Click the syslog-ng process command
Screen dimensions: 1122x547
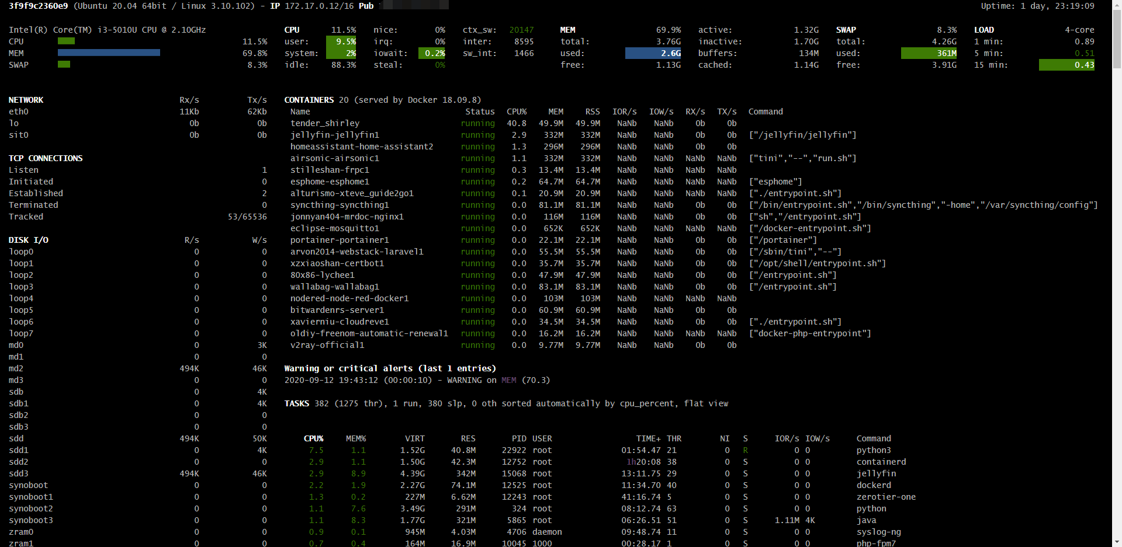pos(879,532)
